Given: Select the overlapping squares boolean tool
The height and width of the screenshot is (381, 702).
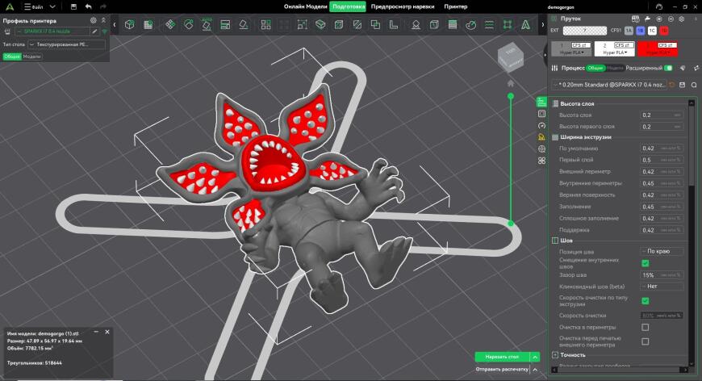Looking at the screenshot, I should click(375, 25).
